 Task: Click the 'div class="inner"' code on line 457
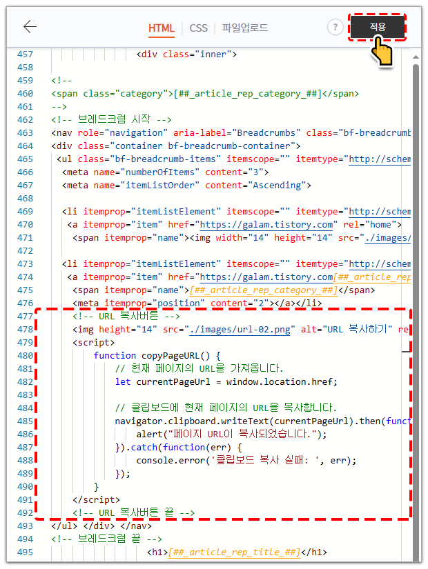pos(186,54)
